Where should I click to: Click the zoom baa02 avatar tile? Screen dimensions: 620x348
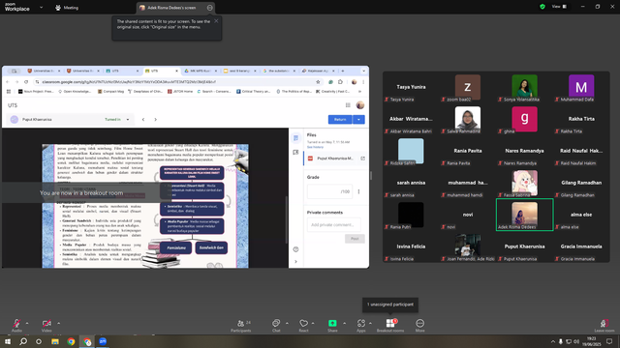click(468, 86)
